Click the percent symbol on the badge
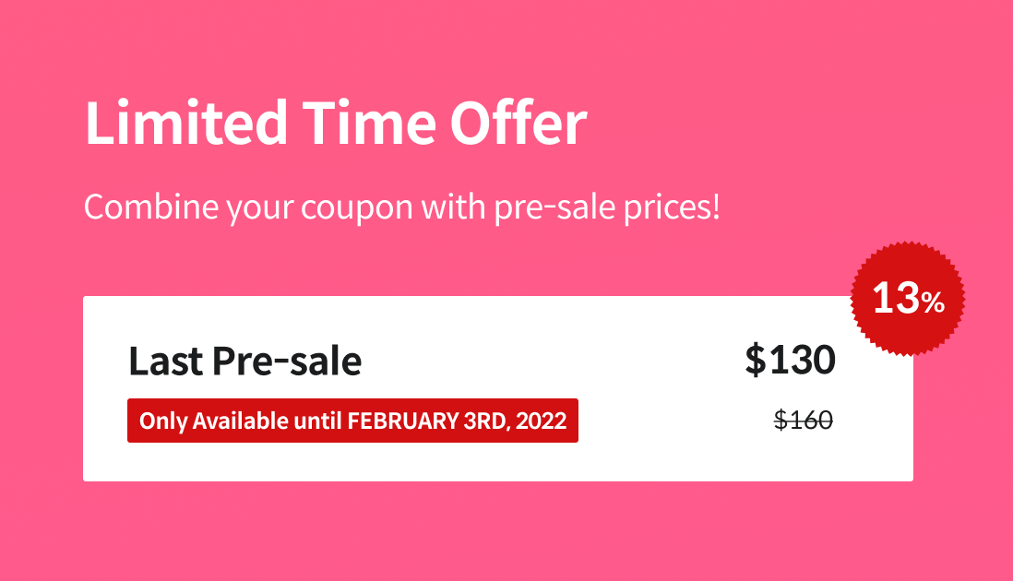Viewport: 1013px width, 581px height. [933, 302]
